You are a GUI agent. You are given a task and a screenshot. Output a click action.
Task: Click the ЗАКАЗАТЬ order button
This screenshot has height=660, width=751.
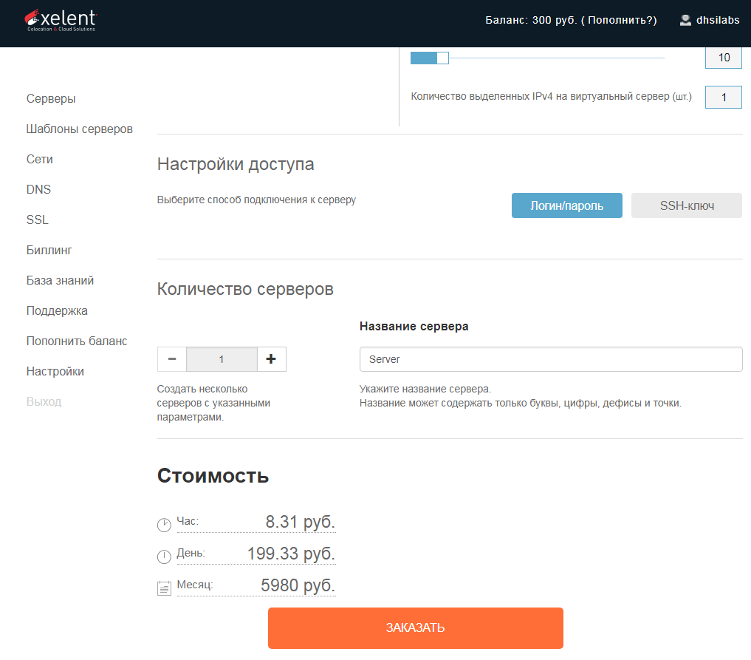pyautogui.click(x=415, y=628)
